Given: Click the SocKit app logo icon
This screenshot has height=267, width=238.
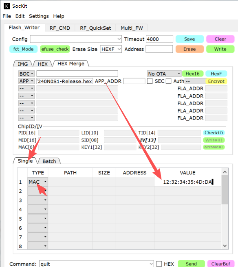Looking at the screenshot, I should click(7, 6).
